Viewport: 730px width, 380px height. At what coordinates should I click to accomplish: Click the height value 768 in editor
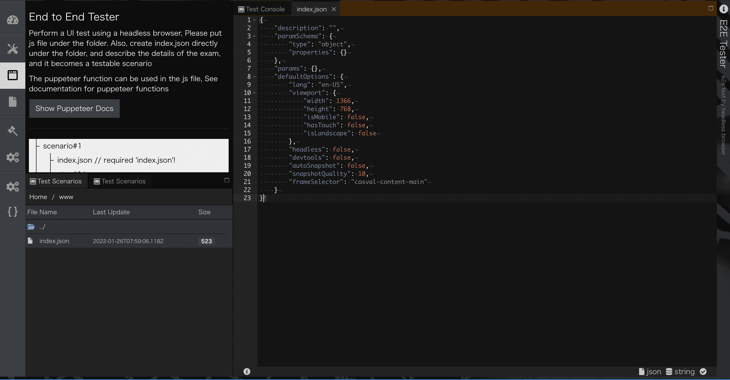coord(345,109)
